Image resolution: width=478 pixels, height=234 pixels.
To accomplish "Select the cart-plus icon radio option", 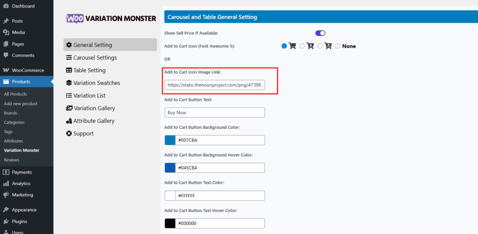I will [x=320, y=46].
